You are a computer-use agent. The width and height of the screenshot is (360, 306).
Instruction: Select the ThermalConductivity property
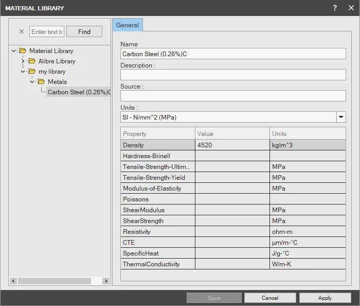[158, 264]
